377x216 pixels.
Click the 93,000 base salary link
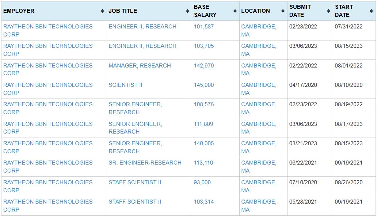[x=202, y=182]
